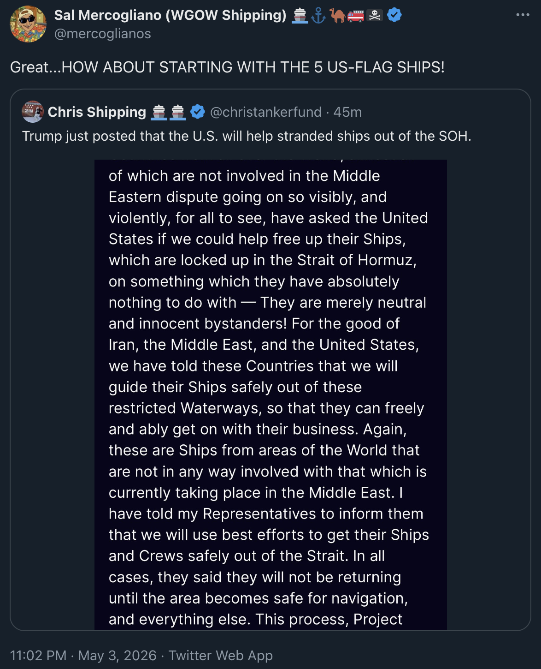Image resolution: width=541 pixels, height=669 pixels.
Task: Open the three-dot more options menu
Action: click(523, 15)
